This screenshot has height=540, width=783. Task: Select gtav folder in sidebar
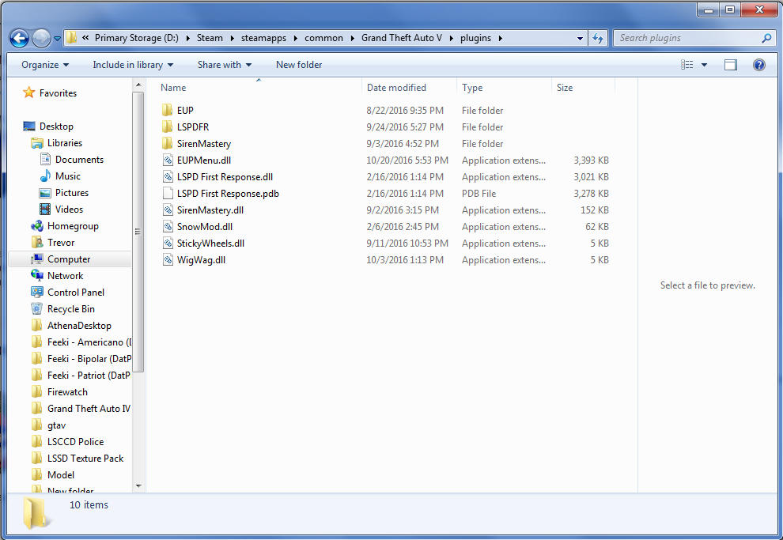[x=56, y=425]
